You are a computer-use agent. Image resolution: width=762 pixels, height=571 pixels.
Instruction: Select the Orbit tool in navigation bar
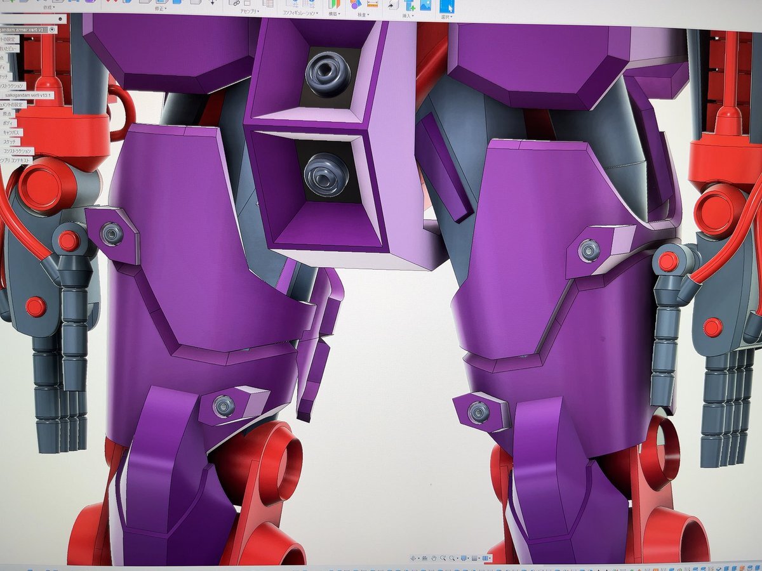pos(413,558)
